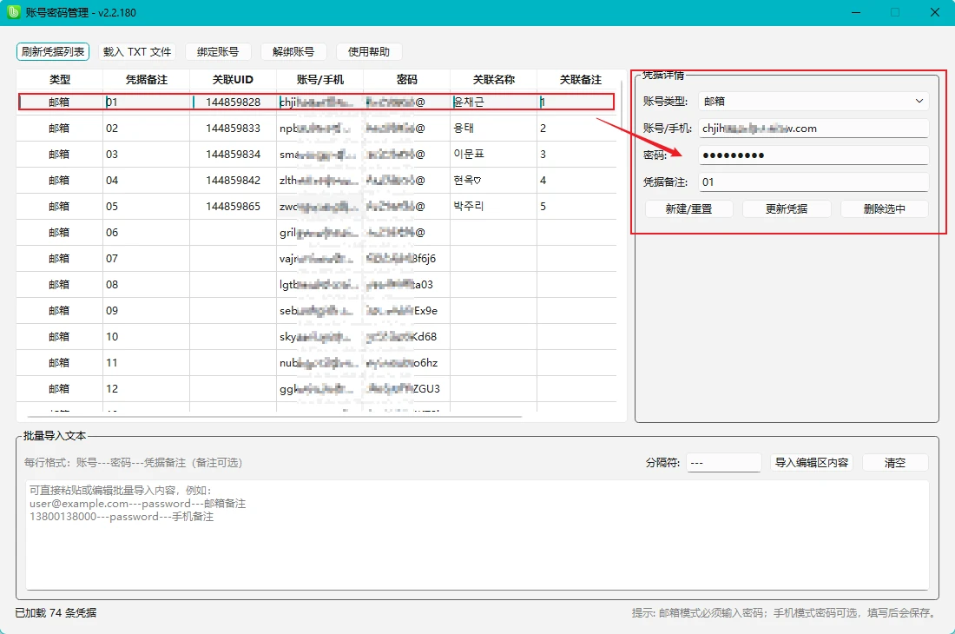Select the cell with UID 144859834
Image resolution: width=955 pixels, height=634 pixels.
click(x=233, y=154)
